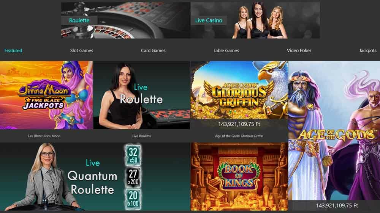
Task: Switch to the Slot Games tab
Action: coord(82,50)
